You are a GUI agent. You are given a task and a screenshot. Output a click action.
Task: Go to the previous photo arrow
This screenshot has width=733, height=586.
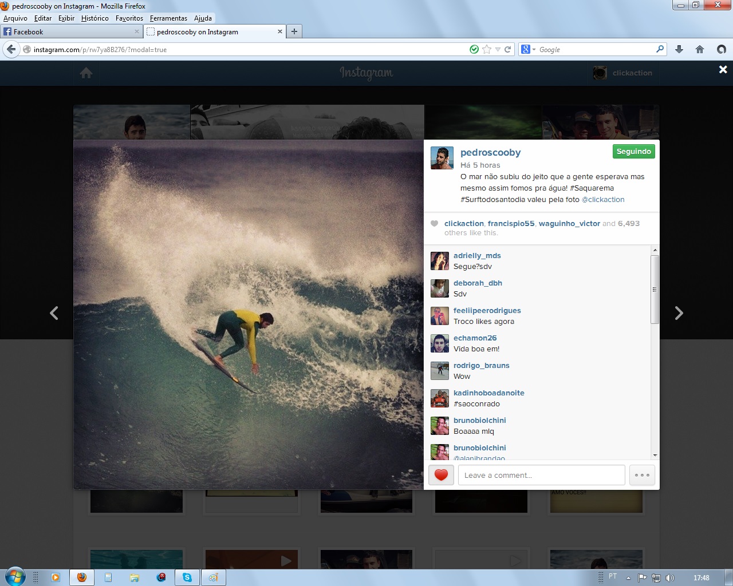pos(54,313)
